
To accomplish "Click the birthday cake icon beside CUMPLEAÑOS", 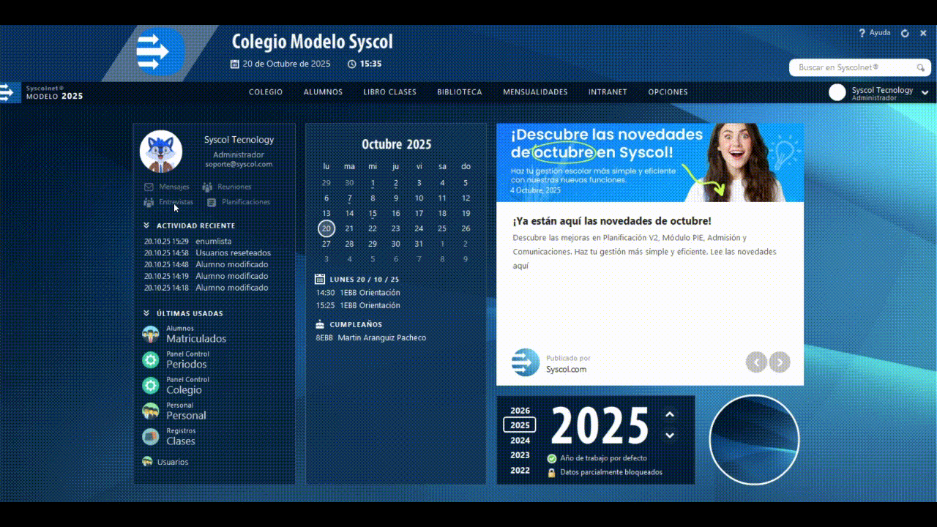I will 320,324.
